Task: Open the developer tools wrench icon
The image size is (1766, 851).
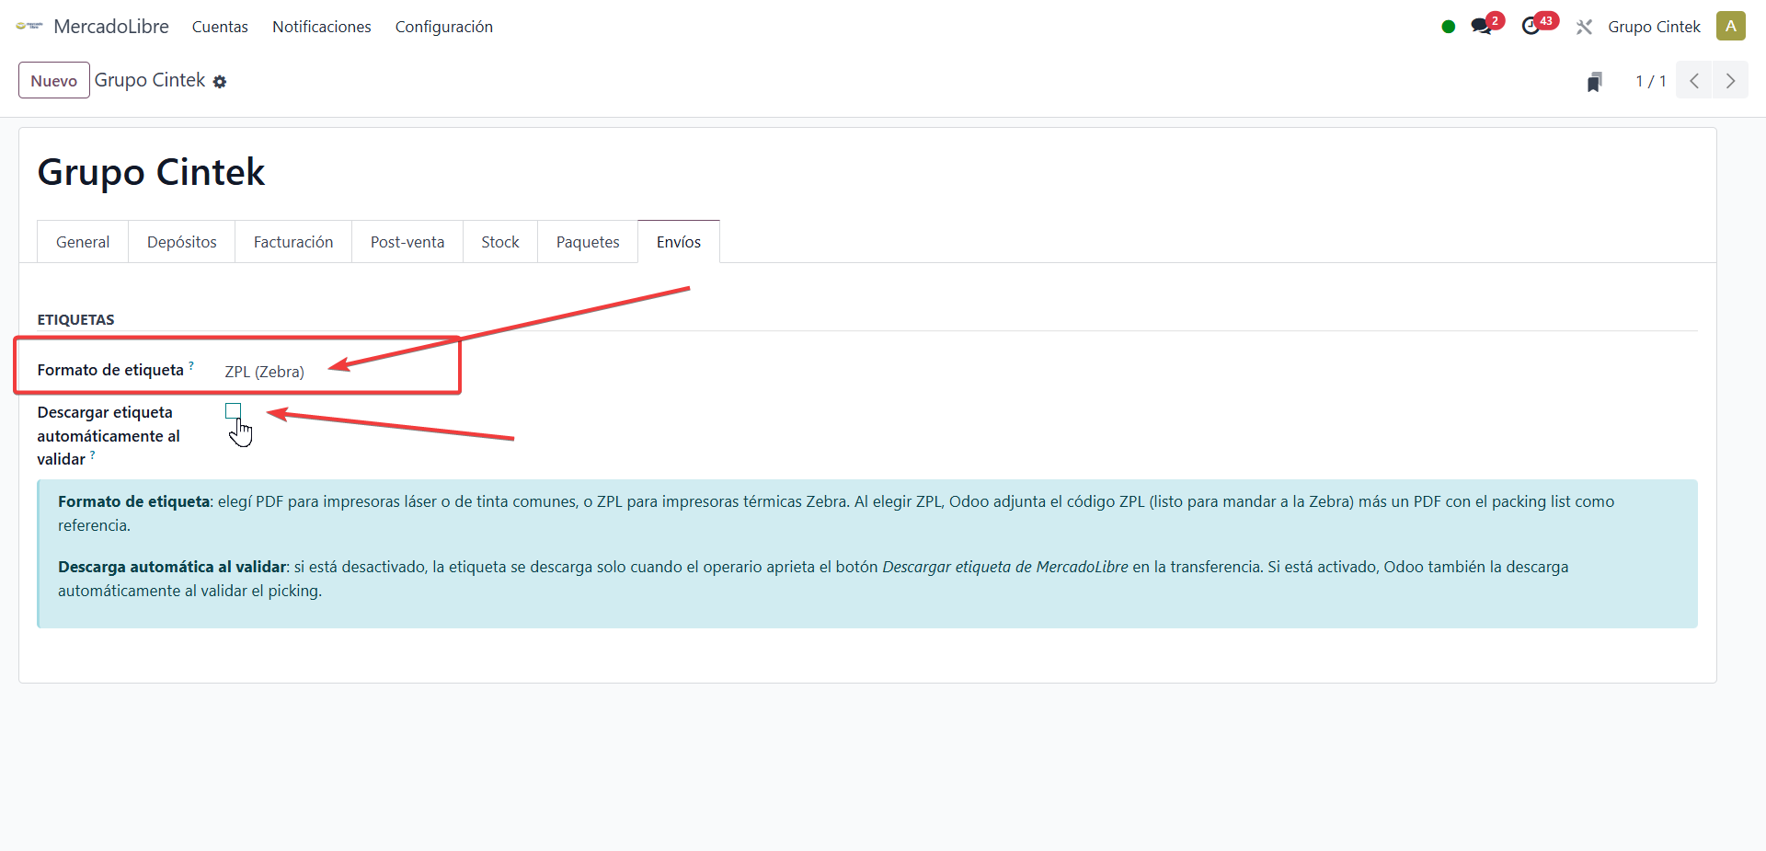Action: pyautogui.click(x=1584, y=27)
